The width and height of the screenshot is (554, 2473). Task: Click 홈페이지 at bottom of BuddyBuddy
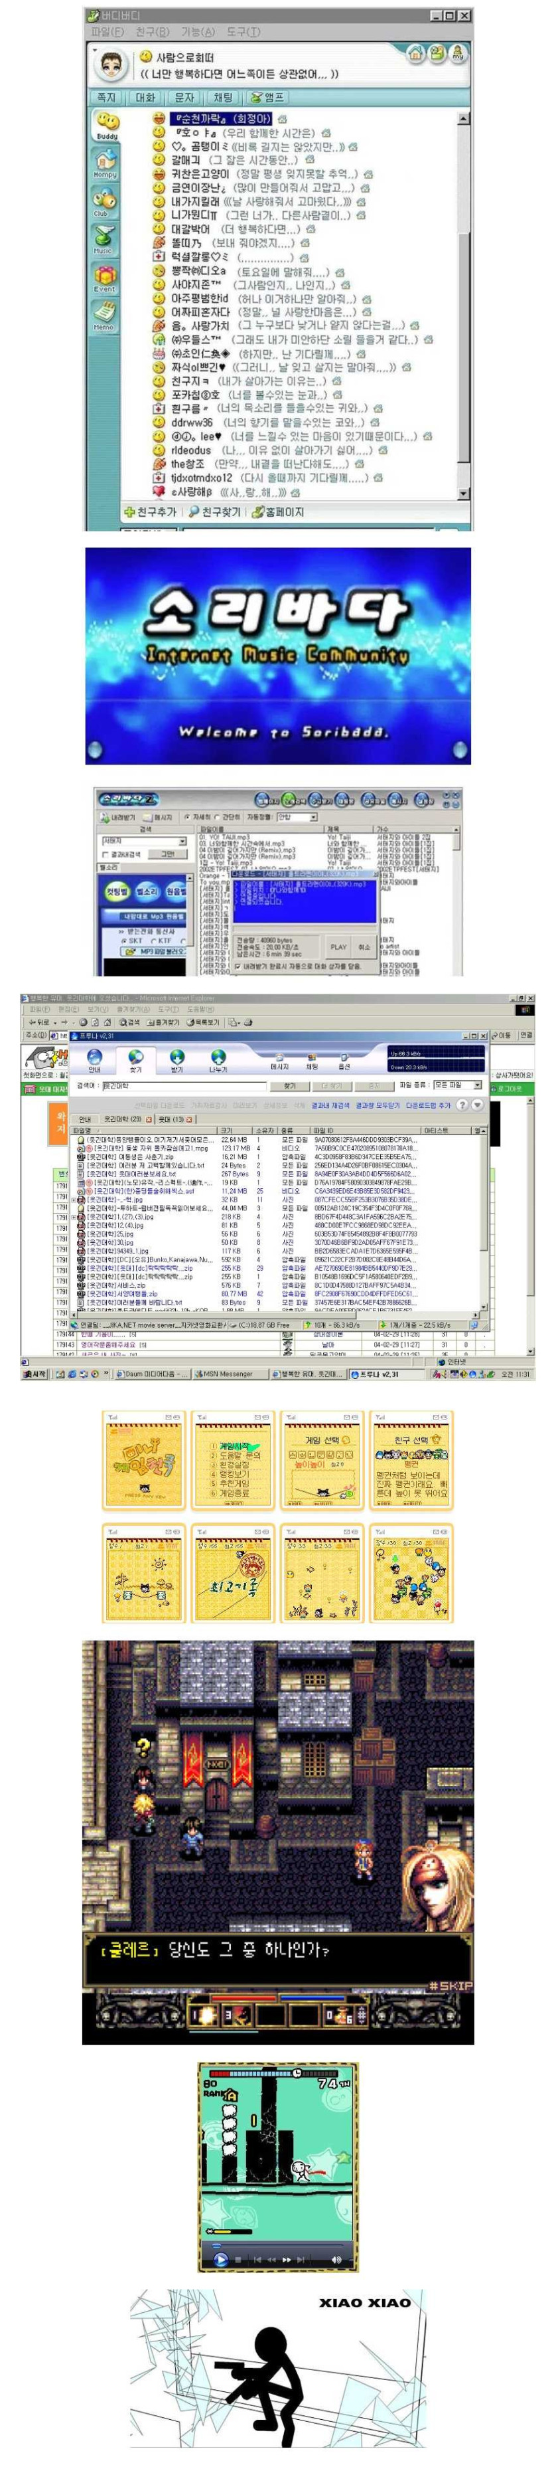click(279, 511)
